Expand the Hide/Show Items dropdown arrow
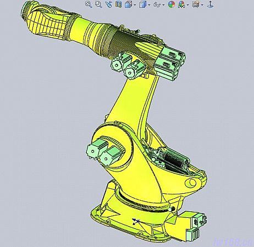This screenshot has height=247, width=254. 163,5
